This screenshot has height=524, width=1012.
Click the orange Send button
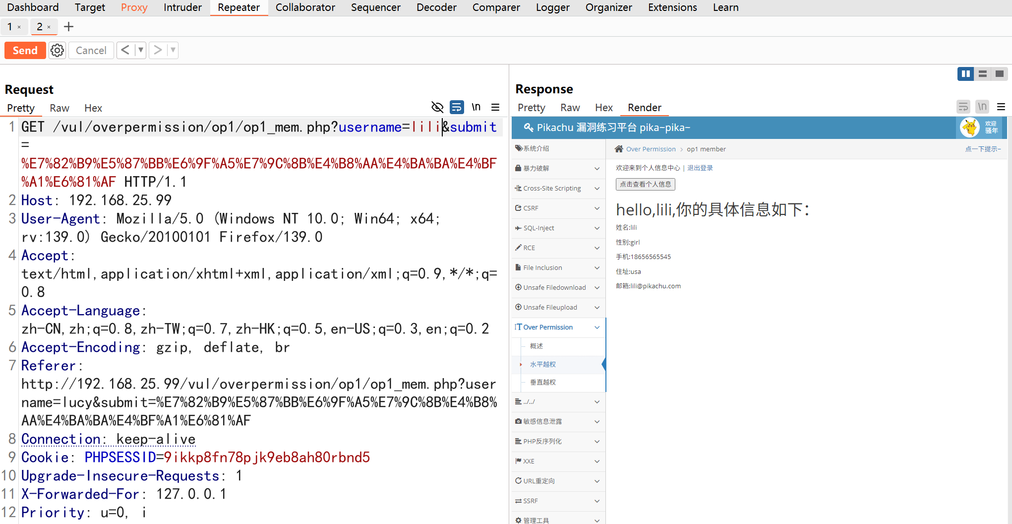click(x=25, y=50)
